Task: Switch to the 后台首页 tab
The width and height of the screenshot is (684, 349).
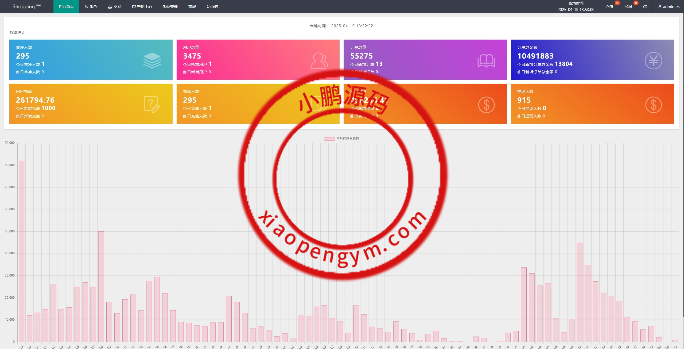Action: pos(66,7)
